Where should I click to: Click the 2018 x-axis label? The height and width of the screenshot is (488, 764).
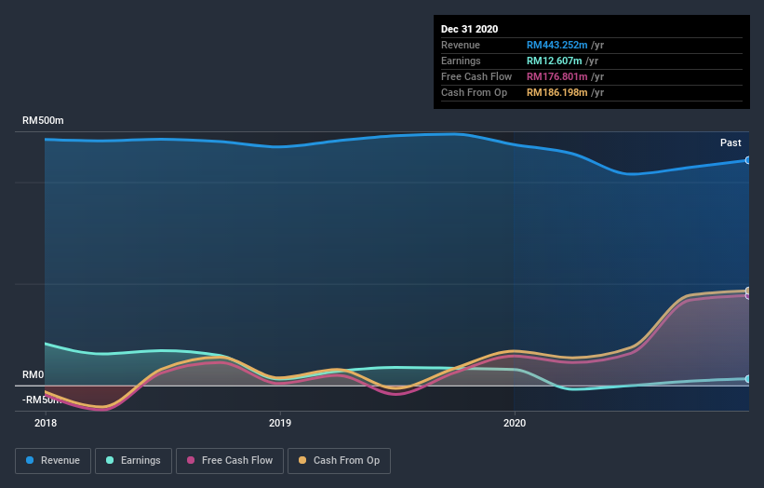[46, 423]
